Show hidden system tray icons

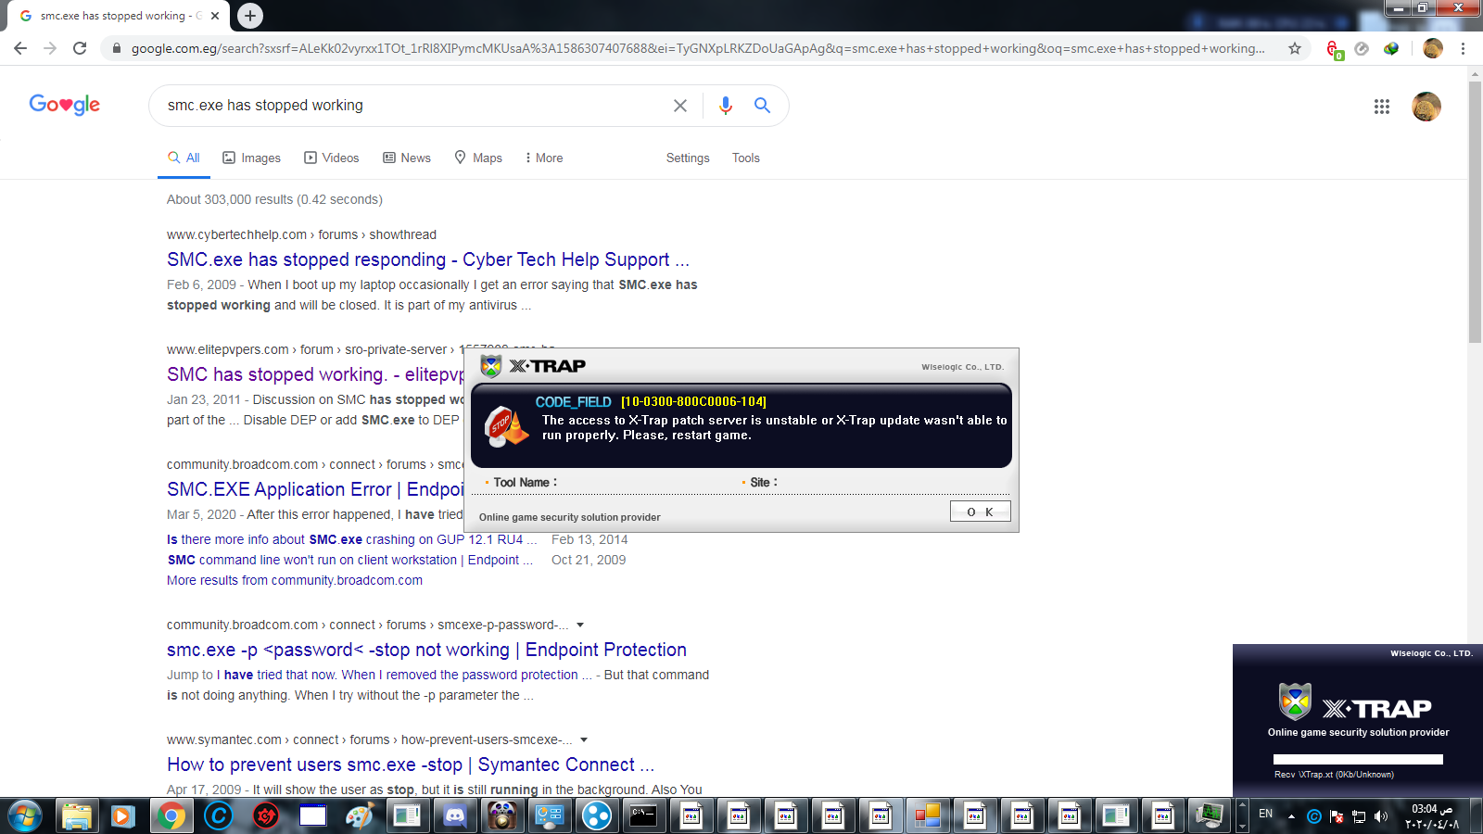[1291, 816]
